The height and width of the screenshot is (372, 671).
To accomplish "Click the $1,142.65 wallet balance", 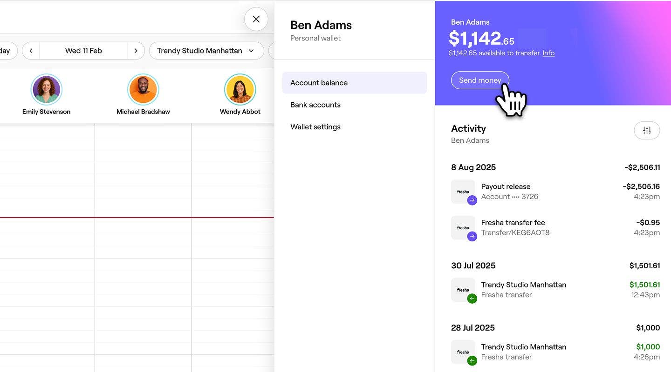I will pos(481,38).
